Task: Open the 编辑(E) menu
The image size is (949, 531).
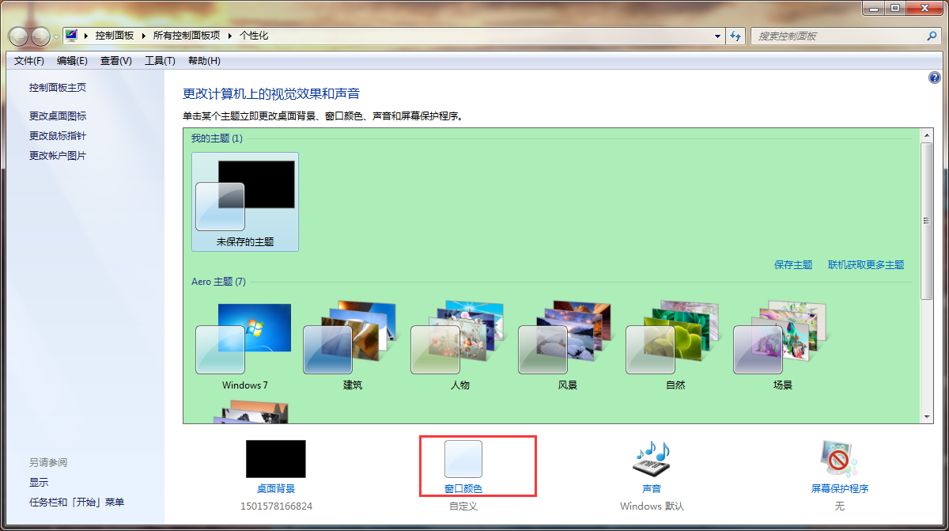Action: [x=72, y=61]
